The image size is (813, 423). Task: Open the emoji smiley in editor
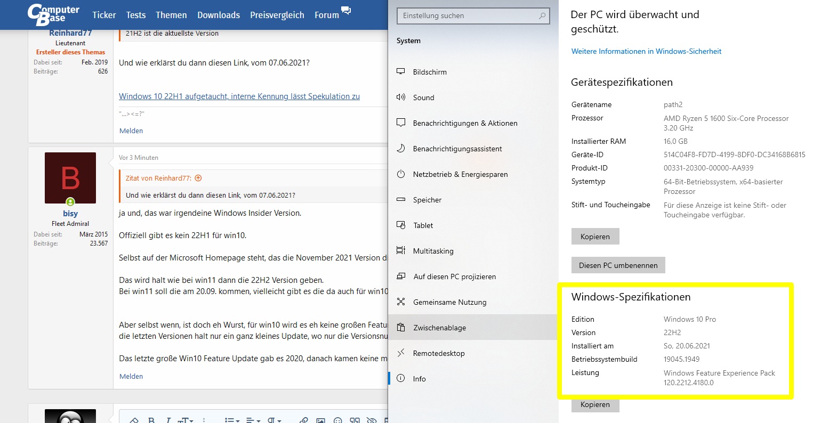(x=337, y=420)
